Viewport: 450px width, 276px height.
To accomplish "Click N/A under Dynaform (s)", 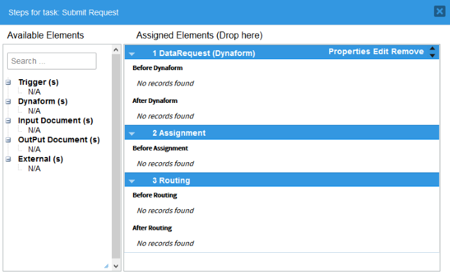I will coord(34,111).
